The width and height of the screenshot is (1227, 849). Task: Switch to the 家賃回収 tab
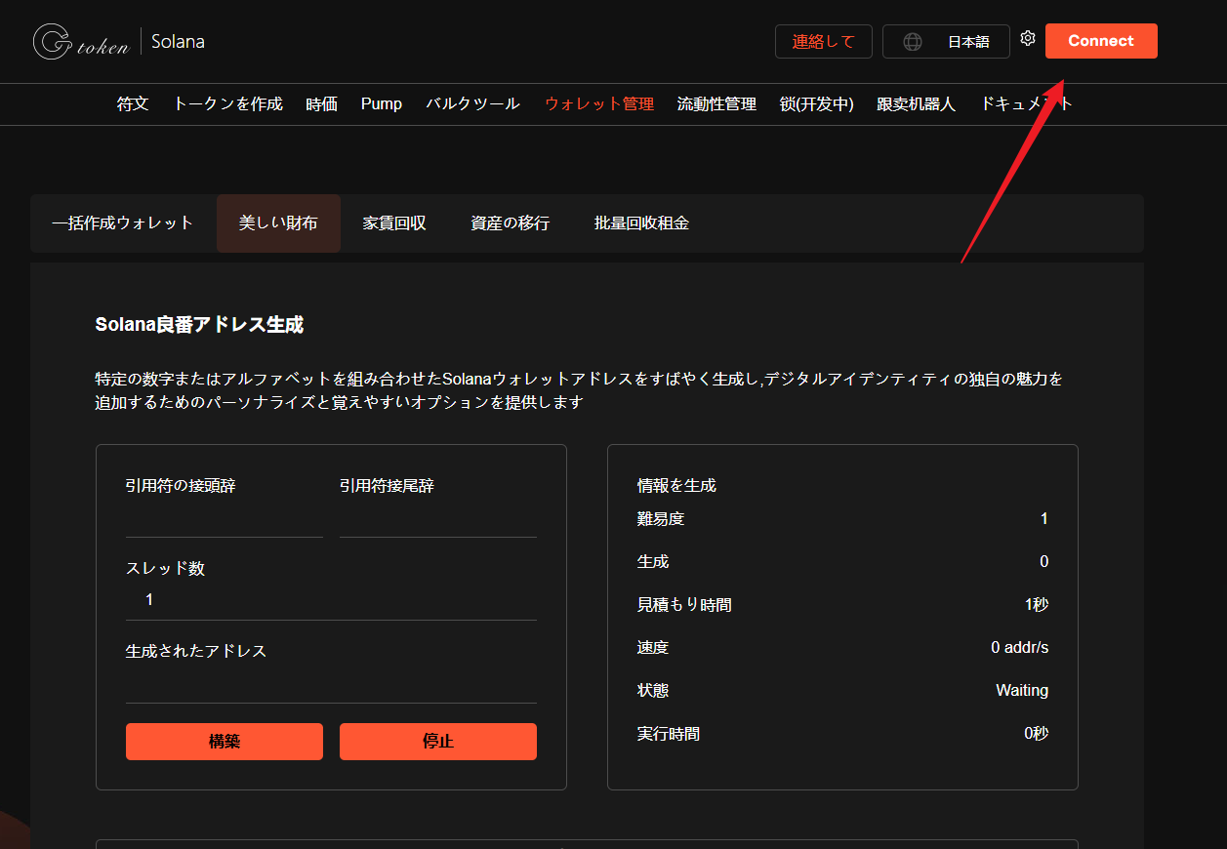[394, 223]
